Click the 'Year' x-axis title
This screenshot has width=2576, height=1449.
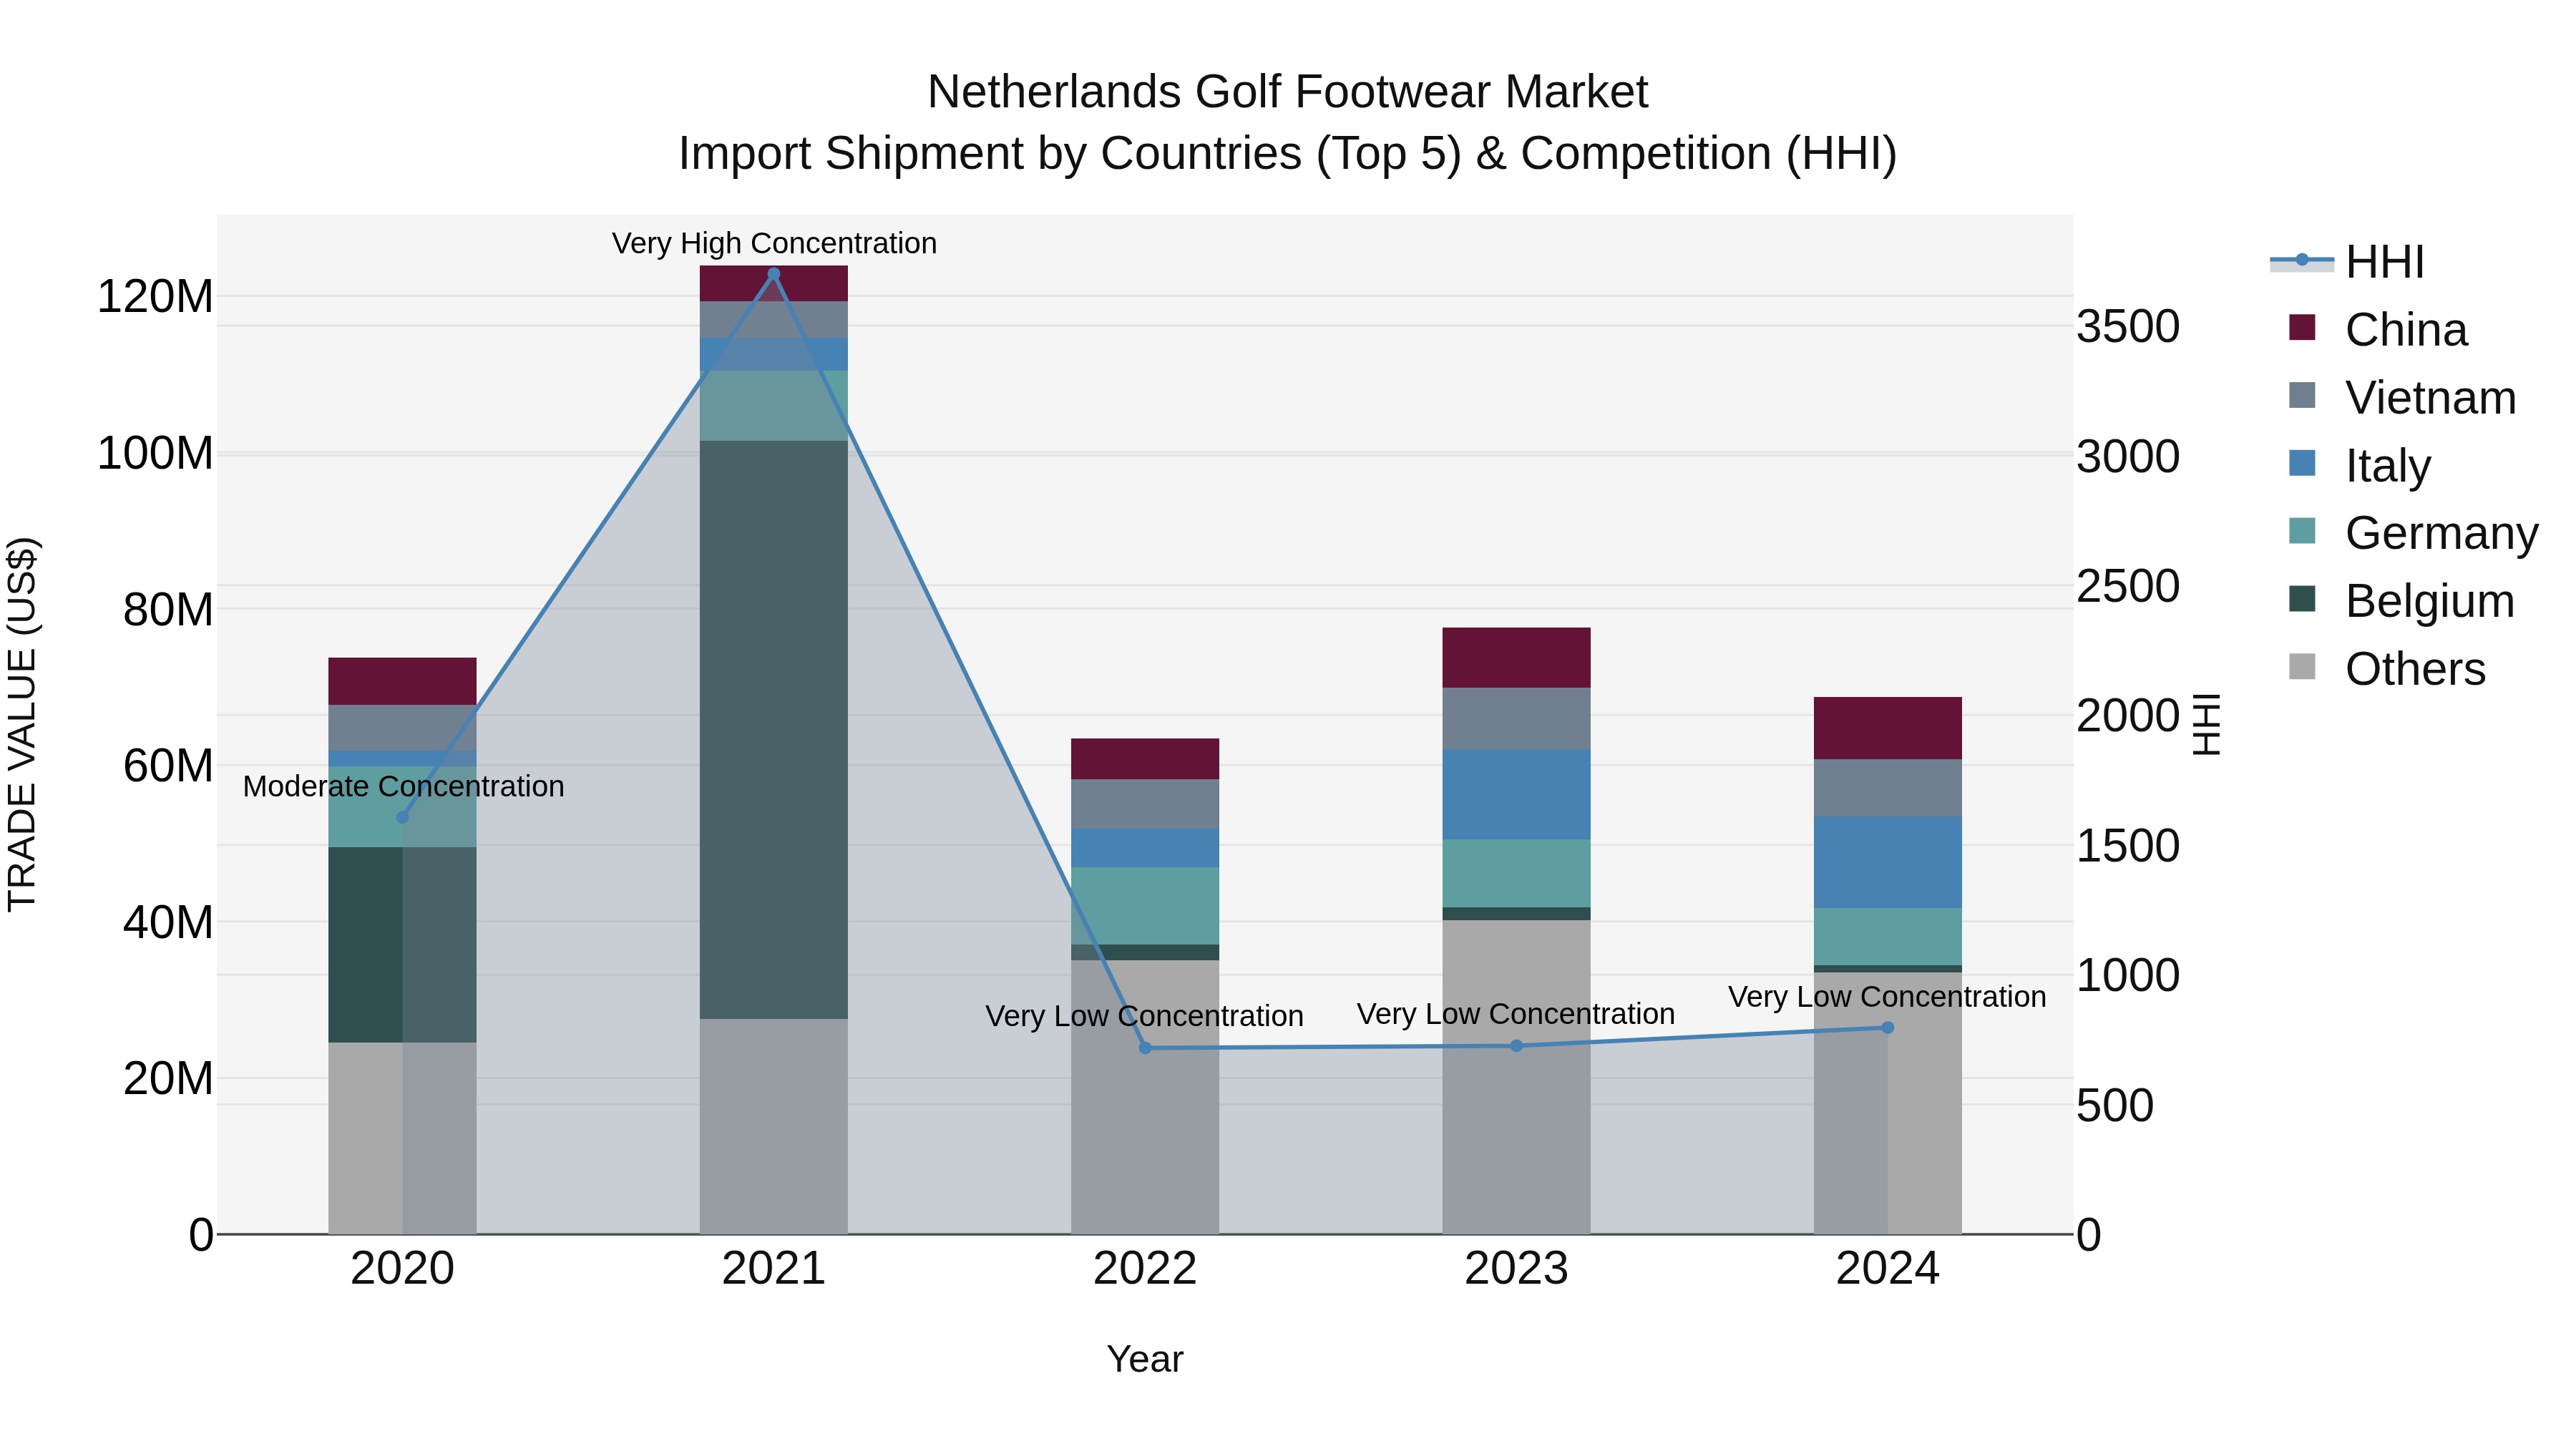click(x=1145, y=1359)
